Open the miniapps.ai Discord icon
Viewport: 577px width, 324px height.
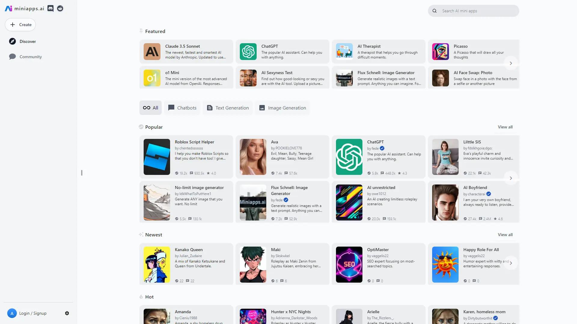click(x=50, y=8)
